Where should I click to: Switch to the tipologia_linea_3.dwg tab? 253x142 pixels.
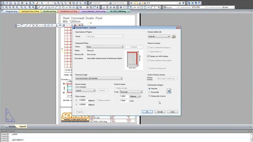pos(30,11)
